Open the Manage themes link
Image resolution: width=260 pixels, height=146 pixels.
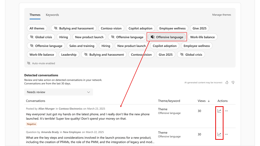[221, 15]
